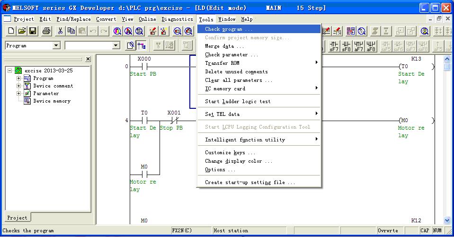The image size is (454, 237).
Task: Open the Diagnostics menu
Action: (x=177, y=19)
